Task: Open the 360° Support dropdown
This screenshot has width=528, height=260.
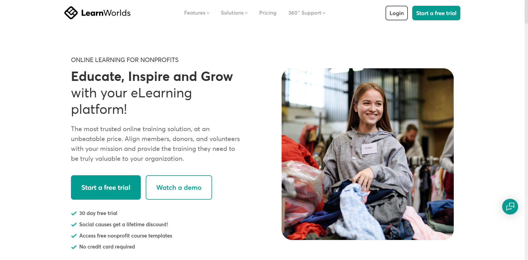Action: pos(307,13)
